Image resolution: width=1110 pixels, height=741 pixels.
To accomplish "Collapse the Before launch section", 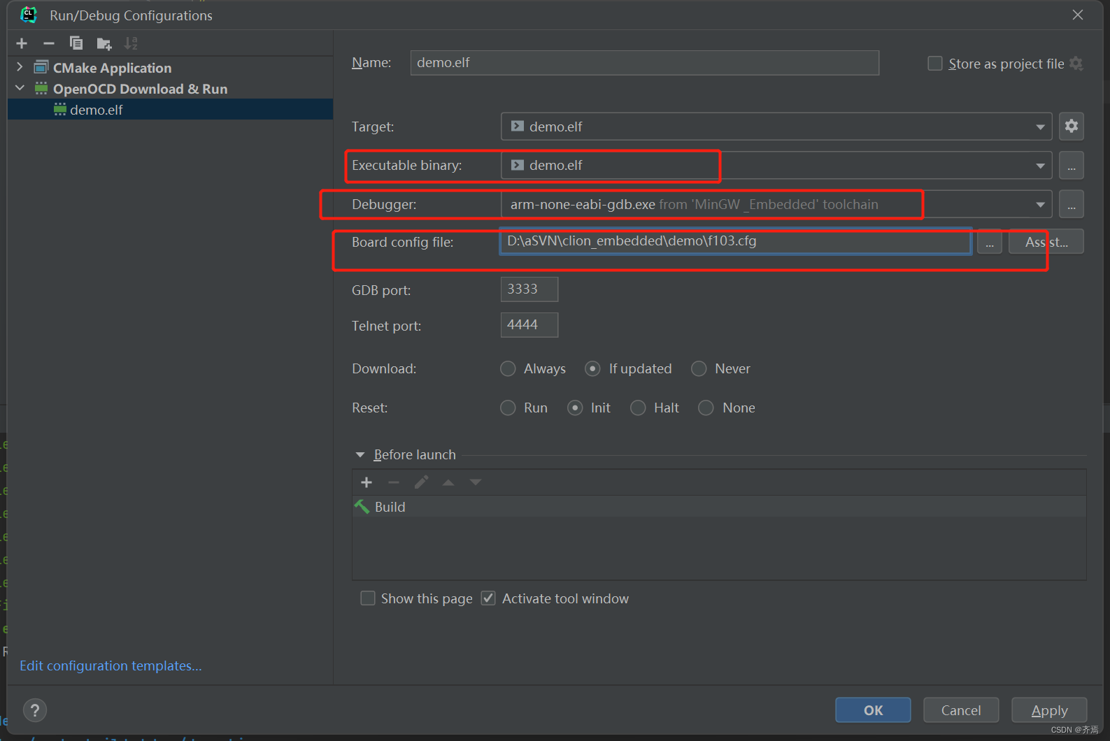I will click(x=360, y=455).
